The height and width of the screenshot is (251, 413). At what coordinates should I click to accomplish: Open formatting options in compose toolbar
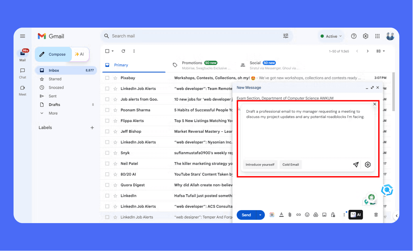tap(281, 215)
